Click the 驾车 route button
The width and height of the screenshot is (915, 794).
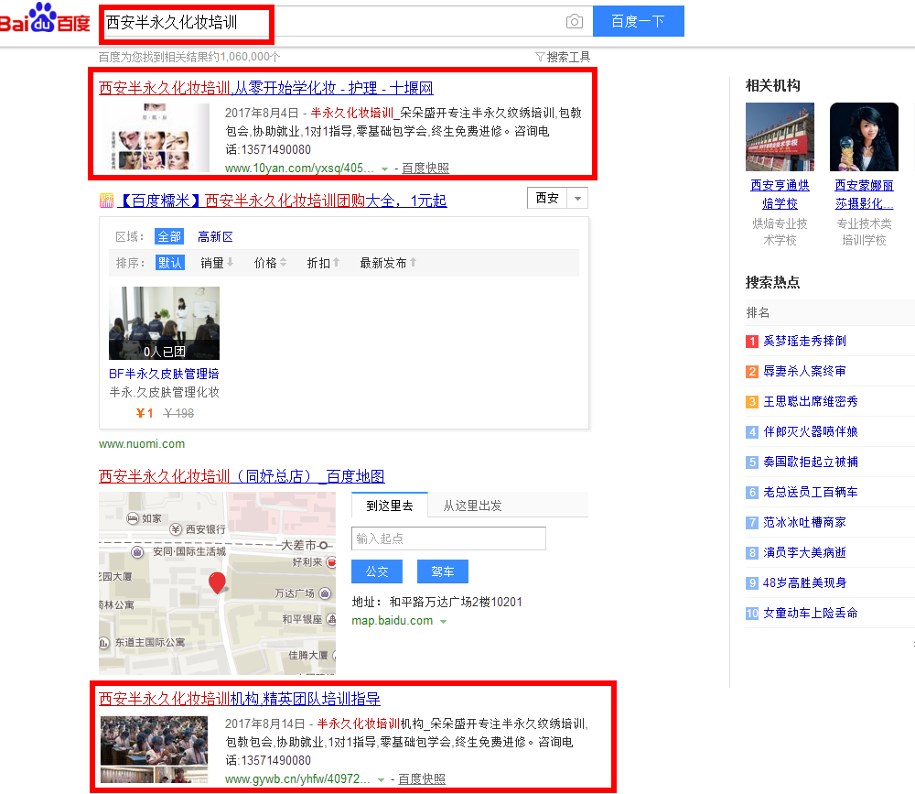pos(442,571)
